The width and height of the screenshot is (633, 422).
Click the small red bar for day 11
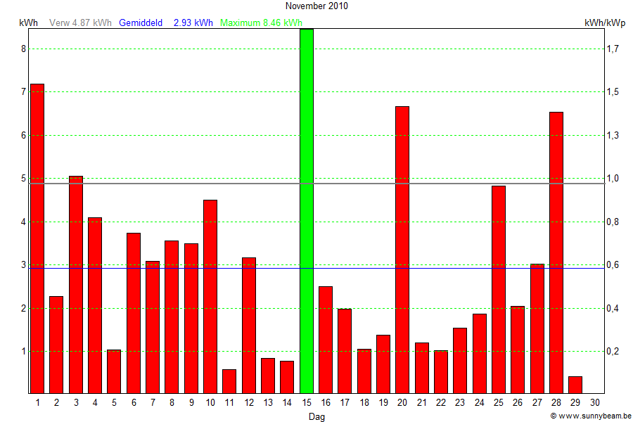click(x=229, y=381)
